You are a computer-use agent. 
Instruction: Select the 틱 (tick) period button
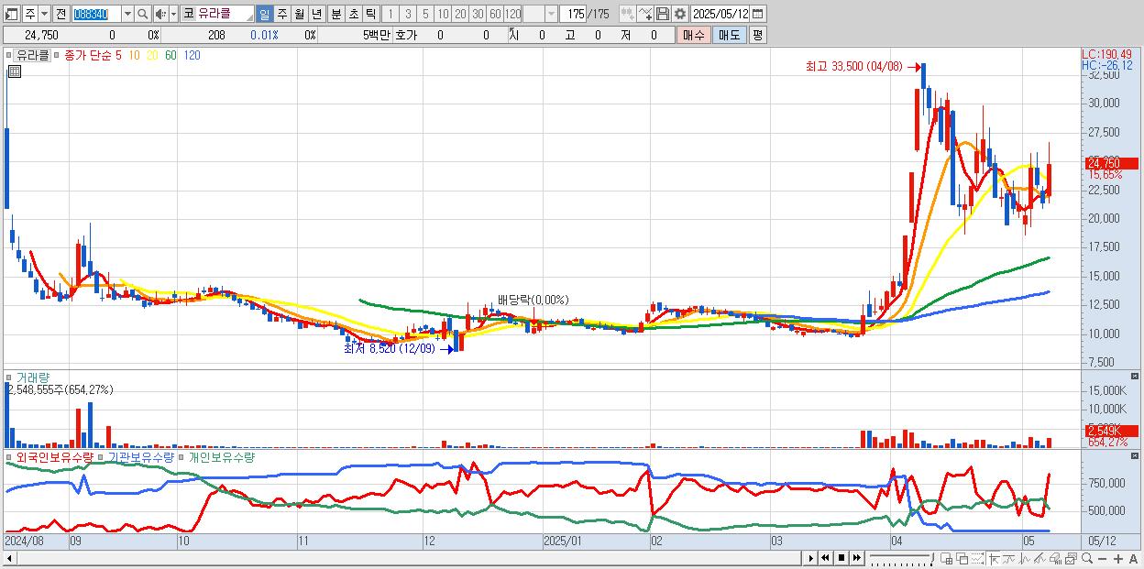[x=370, y=14]
